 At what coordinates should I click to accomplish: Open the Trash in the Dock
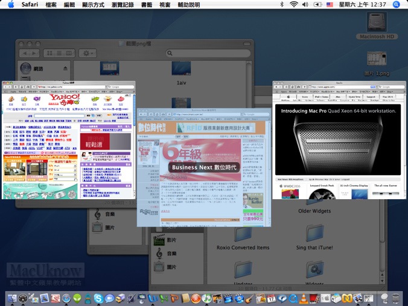click(x=395, y=298)
